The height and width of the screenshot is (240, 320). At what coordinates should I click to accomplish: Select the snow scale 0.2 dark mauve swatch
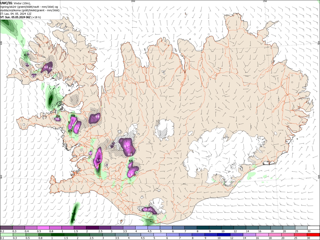(x=6, y=228)
